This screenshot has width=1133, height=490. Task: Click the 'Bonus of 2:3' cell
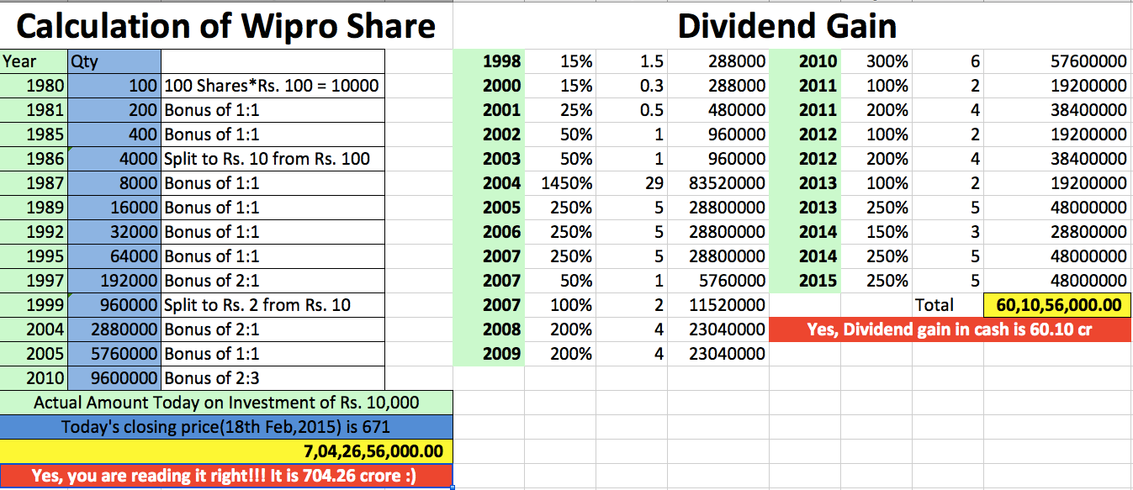273,378
